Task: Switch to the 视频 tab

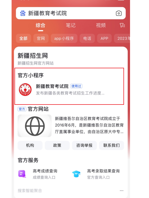Action: (101, 25)
